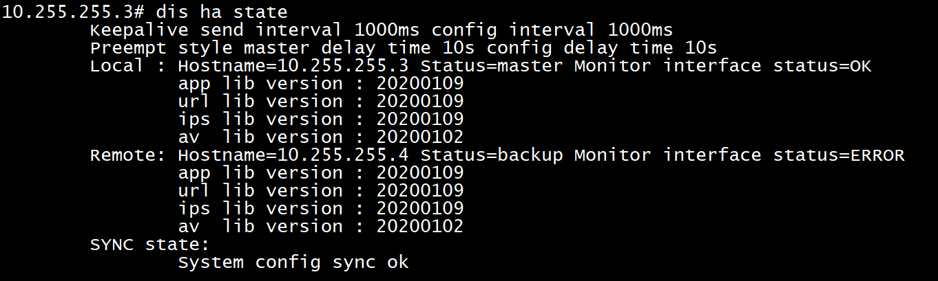Click the Remote app lib version line
The image size is (938, 281).
tap(320, 173)
